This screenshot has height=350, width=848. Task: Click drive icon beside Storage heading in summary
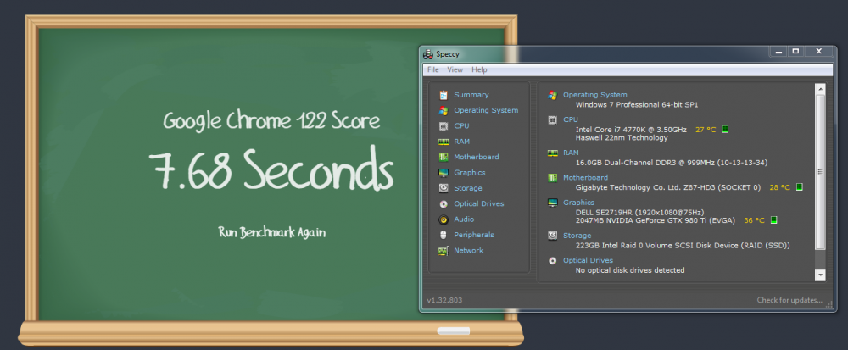[552, 236]
